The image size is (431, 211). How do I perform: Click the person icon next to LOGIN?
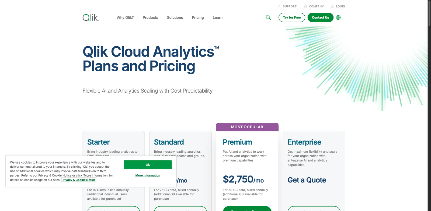coord(332,6)
